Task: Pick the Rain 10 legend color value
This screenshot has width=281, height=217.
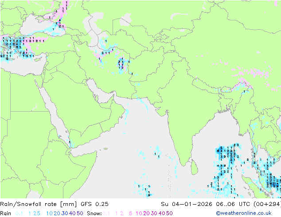Action: coord(50,213)
